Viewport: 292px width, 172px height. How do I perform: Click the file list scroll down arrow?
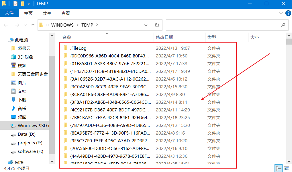[289, 161]
